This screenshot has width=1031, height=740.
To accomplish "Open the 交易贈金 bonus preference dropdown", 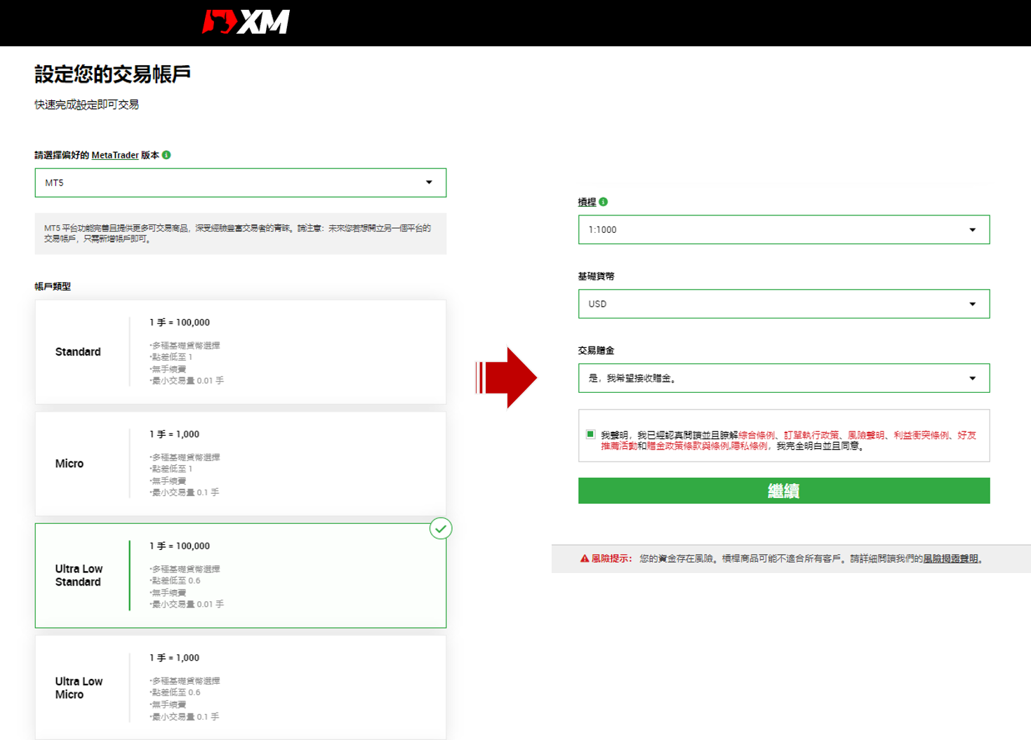I will [x=784, y=378].
